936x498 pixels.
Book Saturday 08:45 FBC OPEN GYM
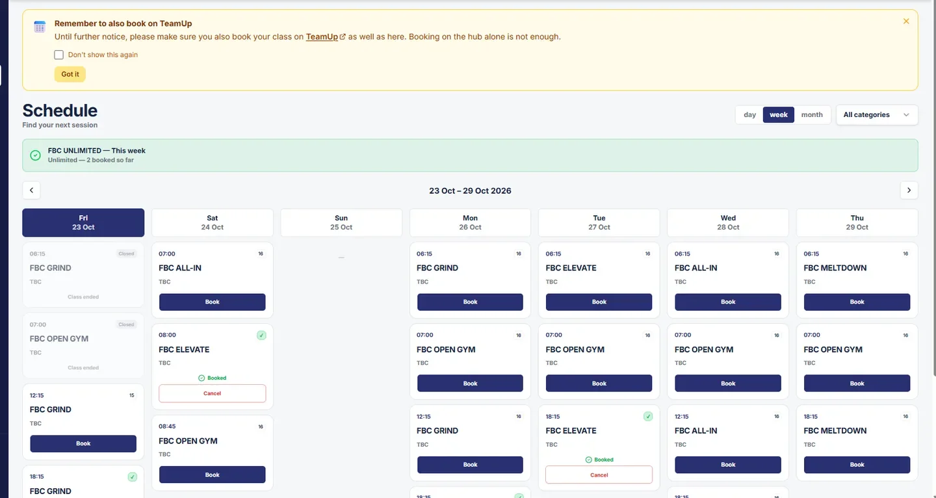click(213, 475)
